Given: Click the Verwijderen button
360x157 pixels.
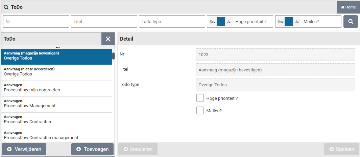Looking at the screenshot, I should click(24, 149).
